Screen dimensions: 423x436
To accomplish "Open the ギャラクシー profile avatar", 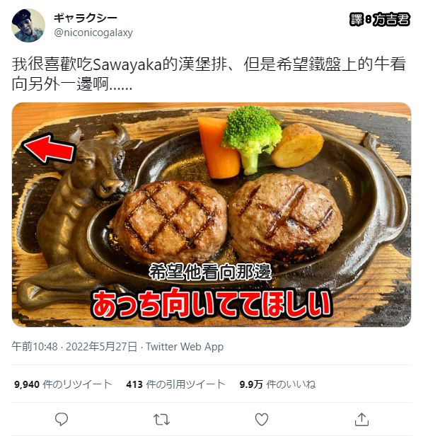I will (x=28, y=25).
